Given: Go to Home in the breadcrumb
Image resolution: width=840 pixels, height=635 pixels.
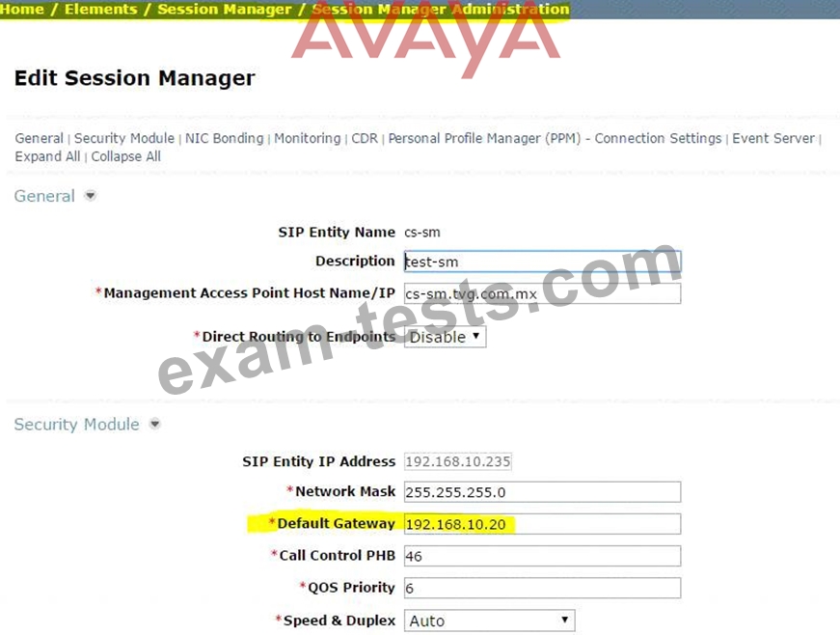Looking at the screenshot, I should [22, 9].
